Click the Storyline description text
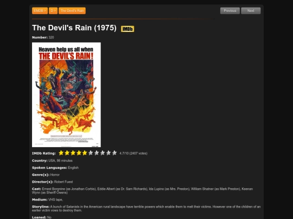This screenshot has height=219, width=293. coord(146,209)
